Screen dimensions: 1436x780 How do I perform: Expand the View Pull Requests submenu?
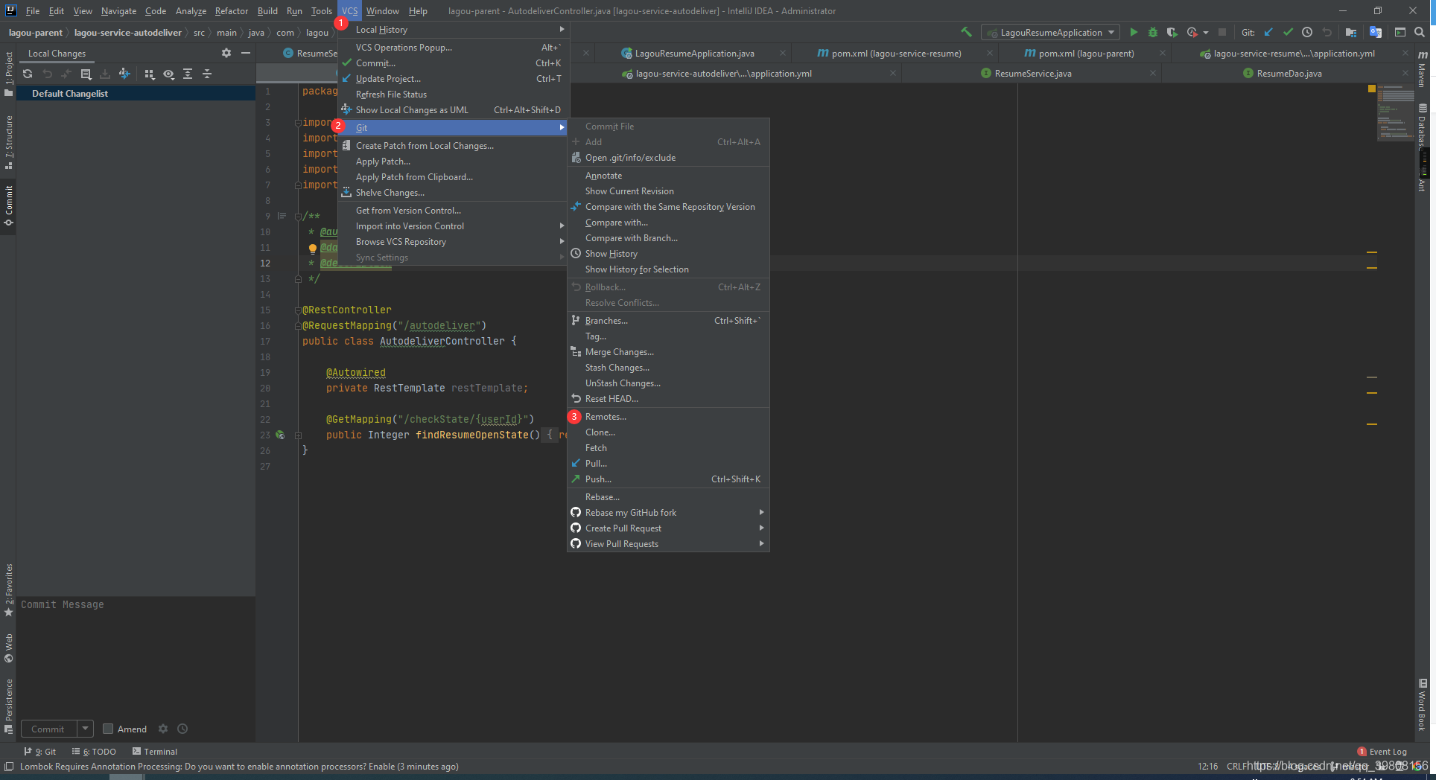click(x=668, y=544)
